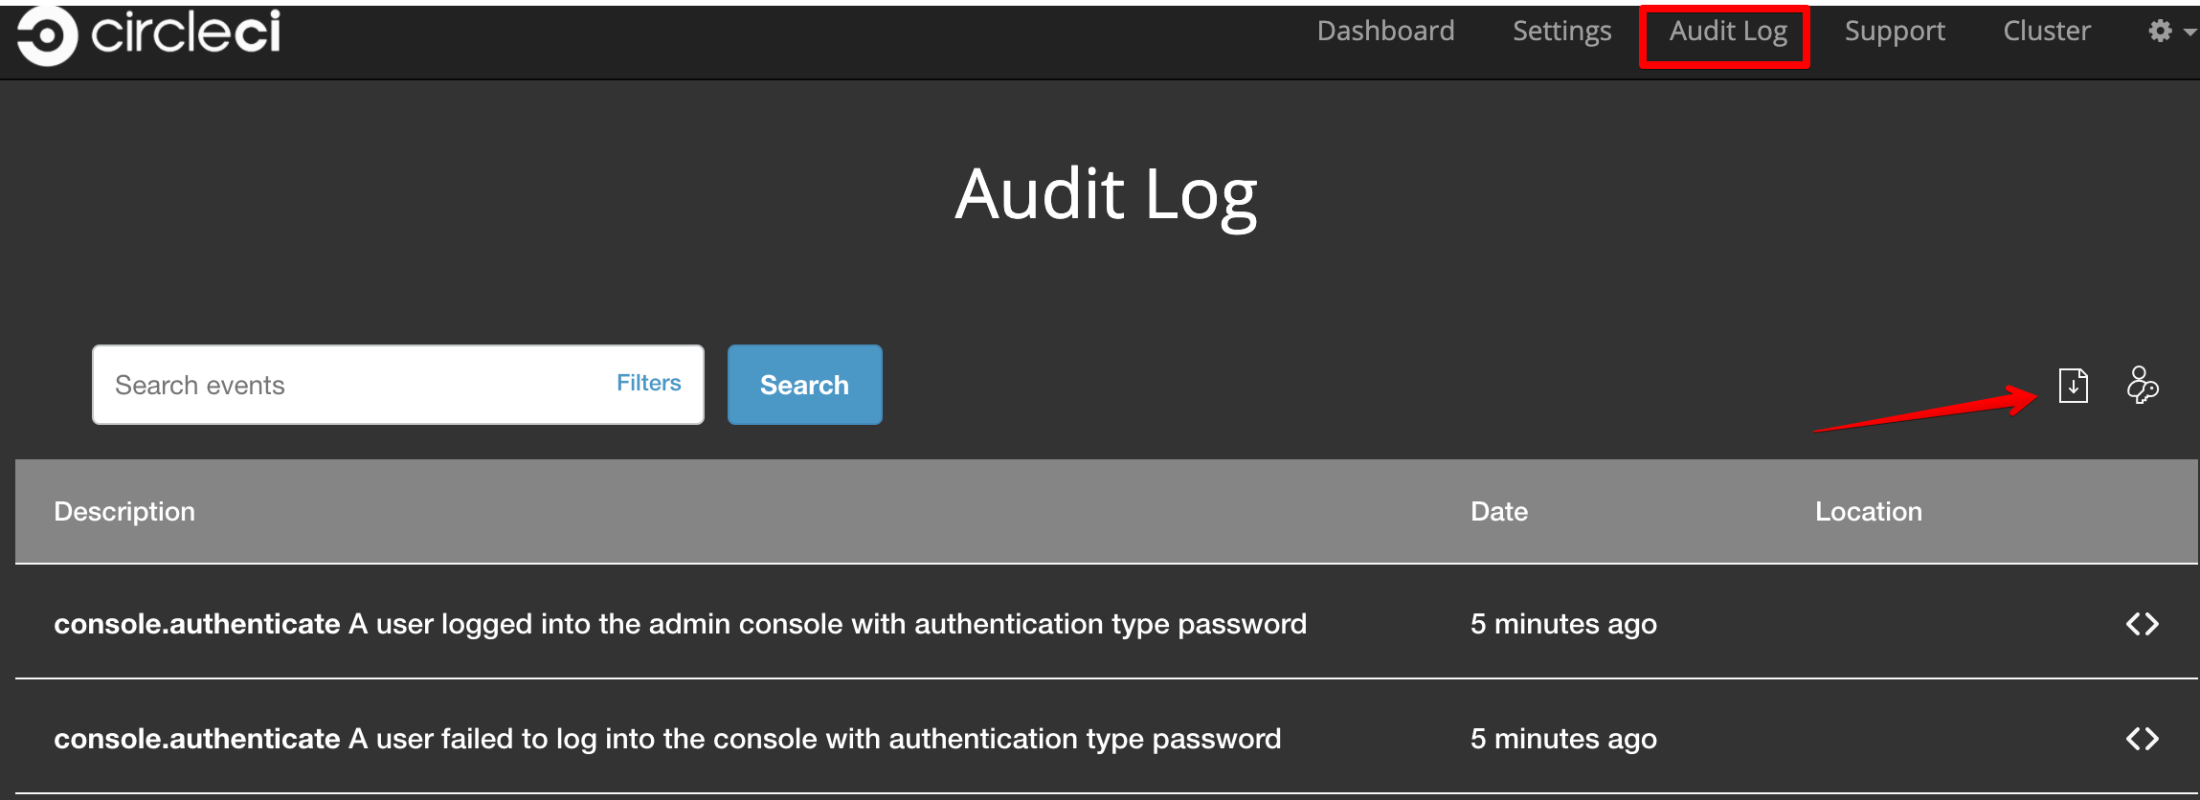Click the Date column header
The width and height of the screenshot is (2200, 800).
(x=1498, y=512)
